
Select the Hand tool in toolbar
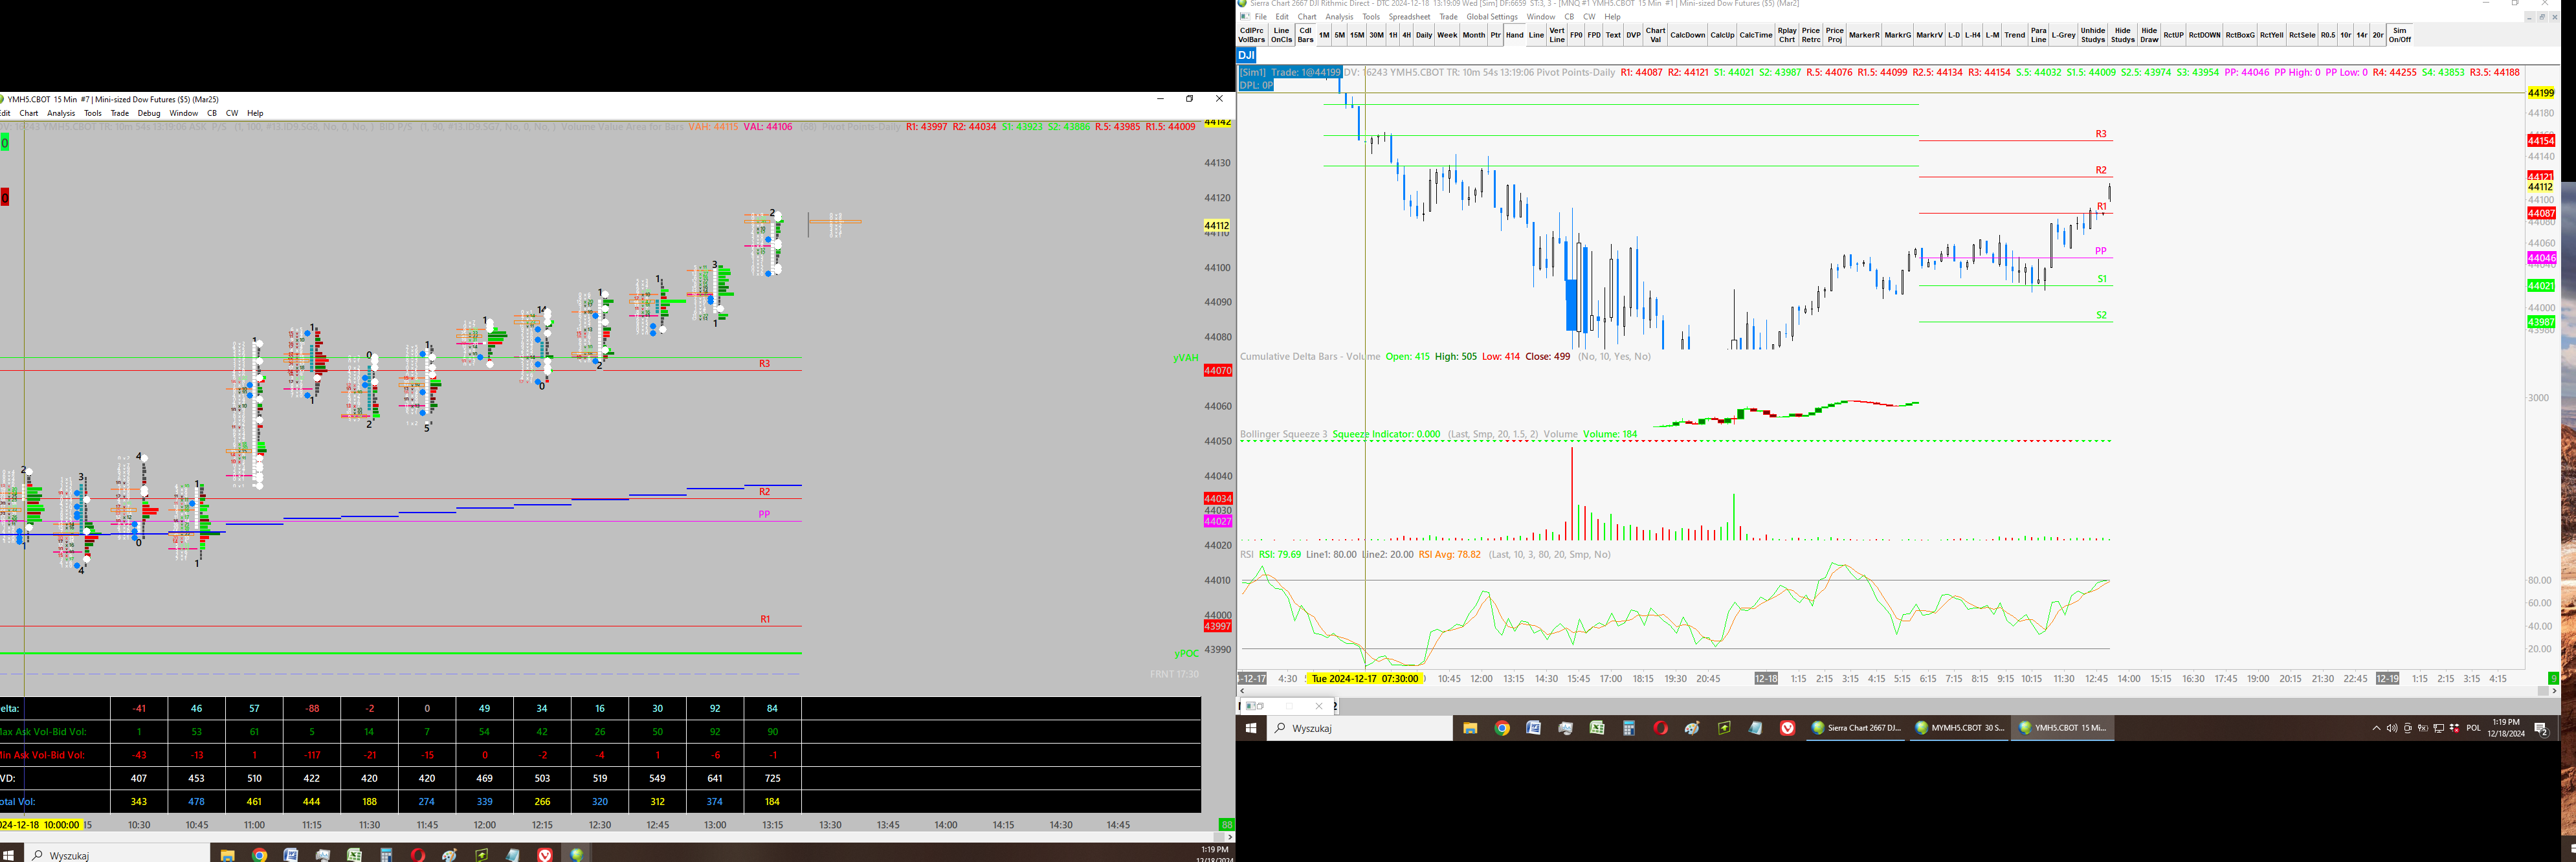[1514, 35]
